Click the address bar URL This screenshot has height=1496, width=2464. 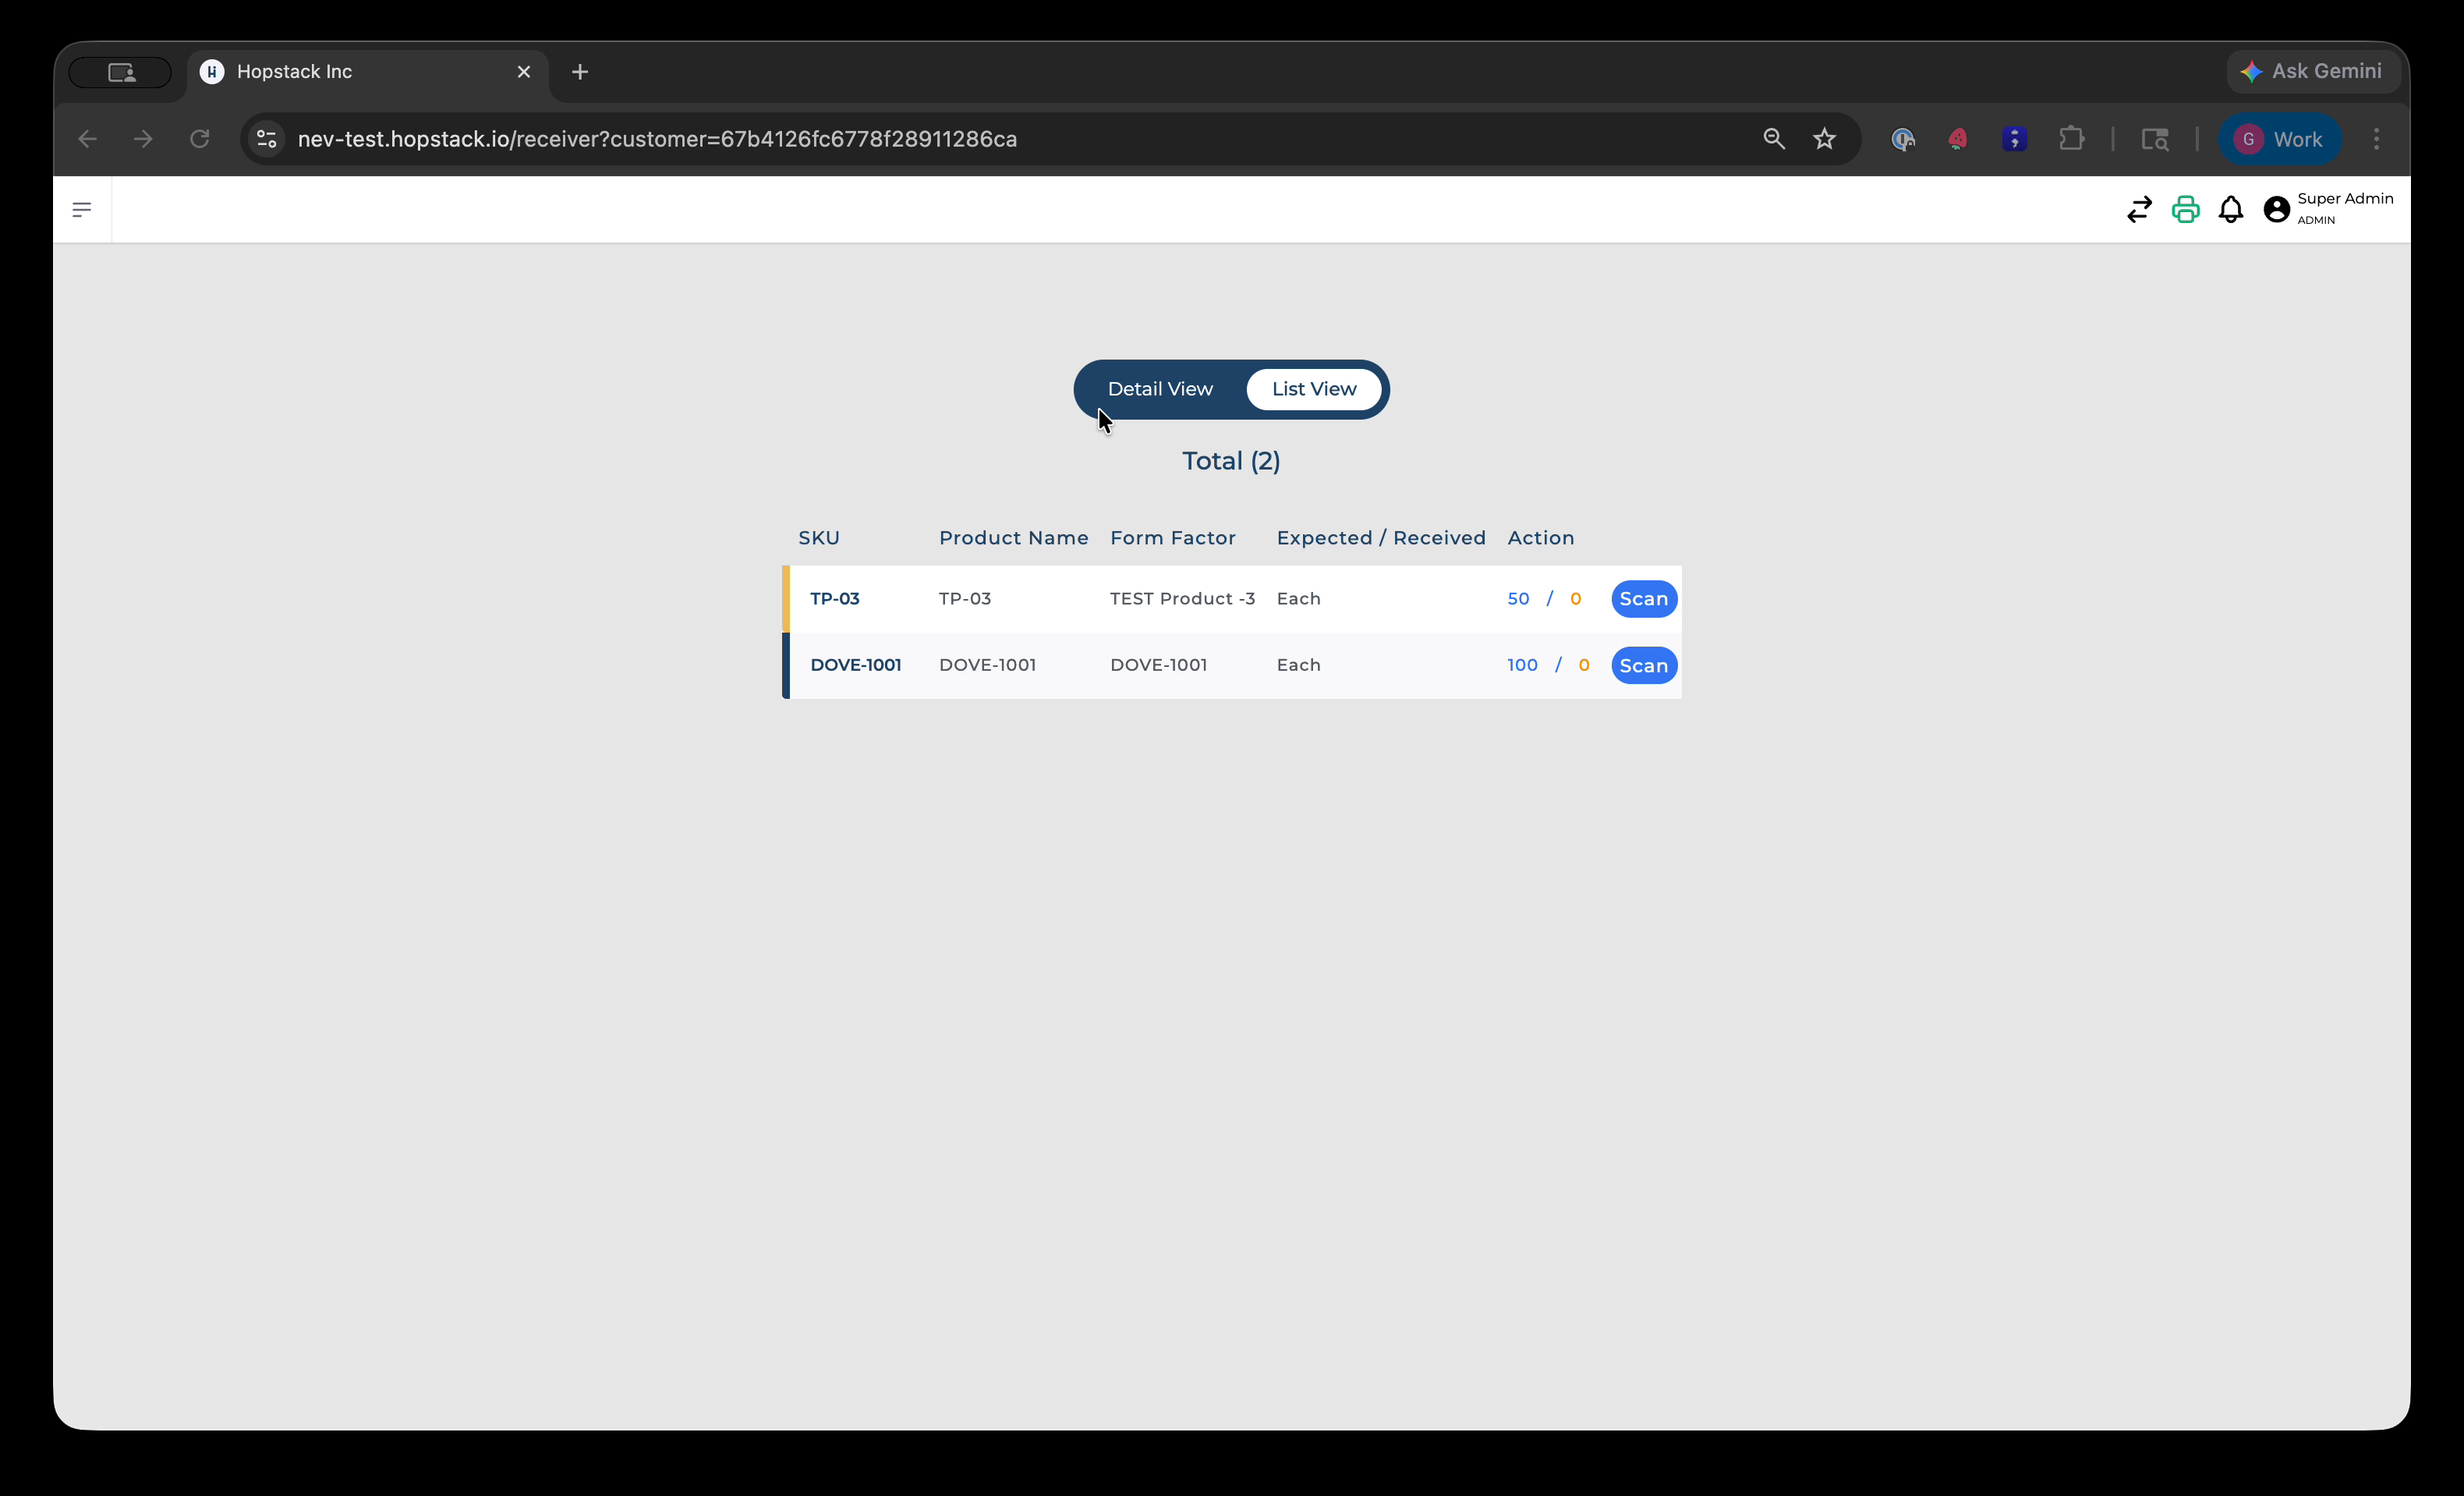click(657, 139)
